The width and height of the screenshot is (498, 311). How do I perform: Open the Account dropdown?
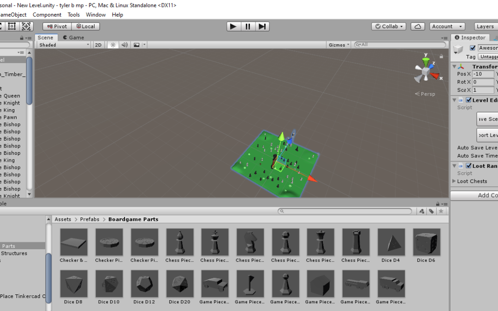coord(447,26)
